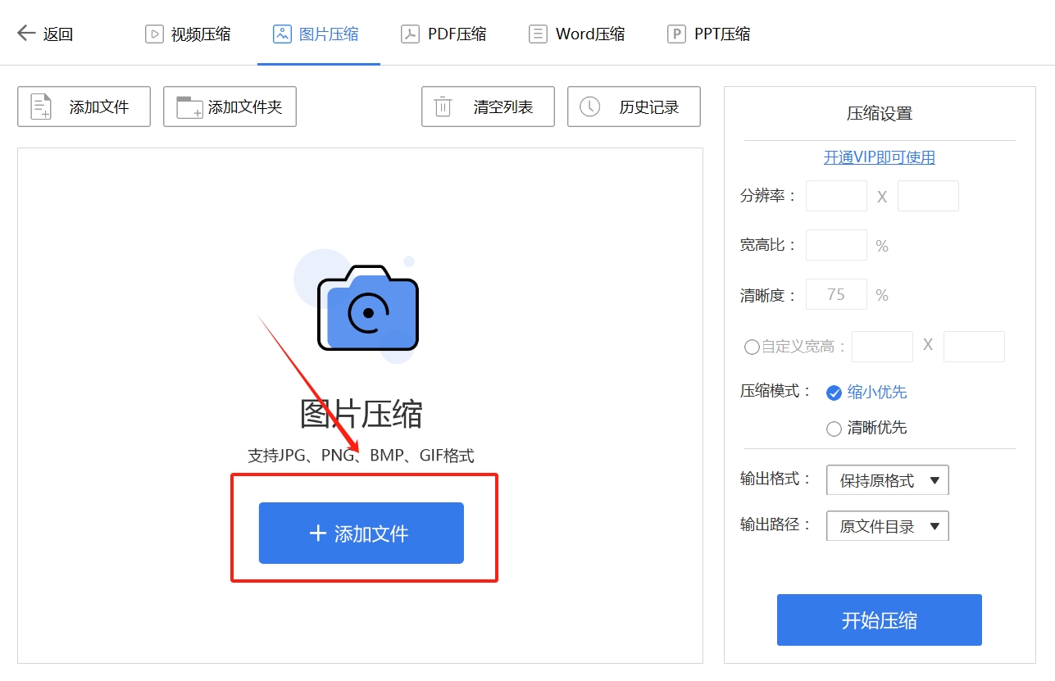Screen dimensions: 1055x681
Task: Select the 缩小优先 compression mode
Action: 866,393
